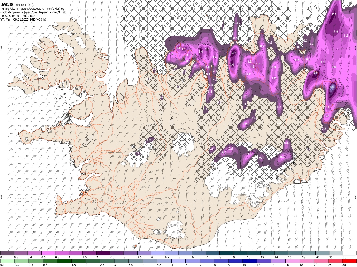Click the 20W longitude label at top
The image size is (357, 267).
[x=148, y=1]
